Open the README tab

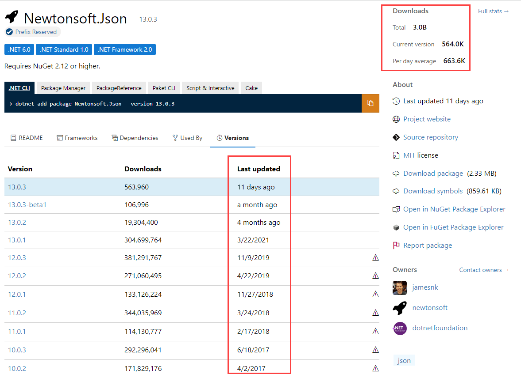tap(27, 138)
